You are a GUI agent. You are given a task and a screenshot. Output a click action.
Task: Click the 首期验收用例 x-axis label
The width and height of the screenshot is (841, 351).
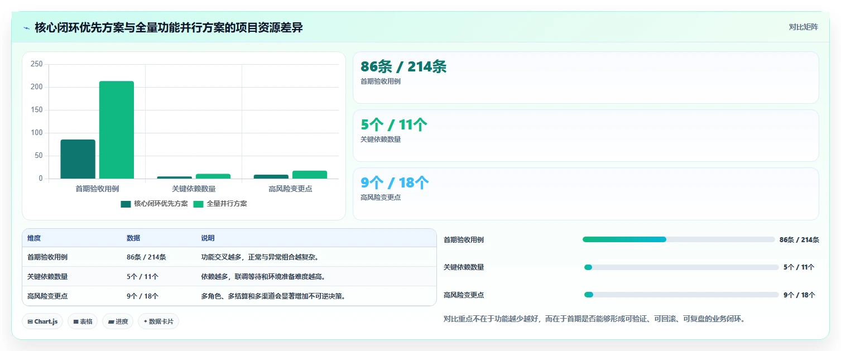tap(97, 189)
